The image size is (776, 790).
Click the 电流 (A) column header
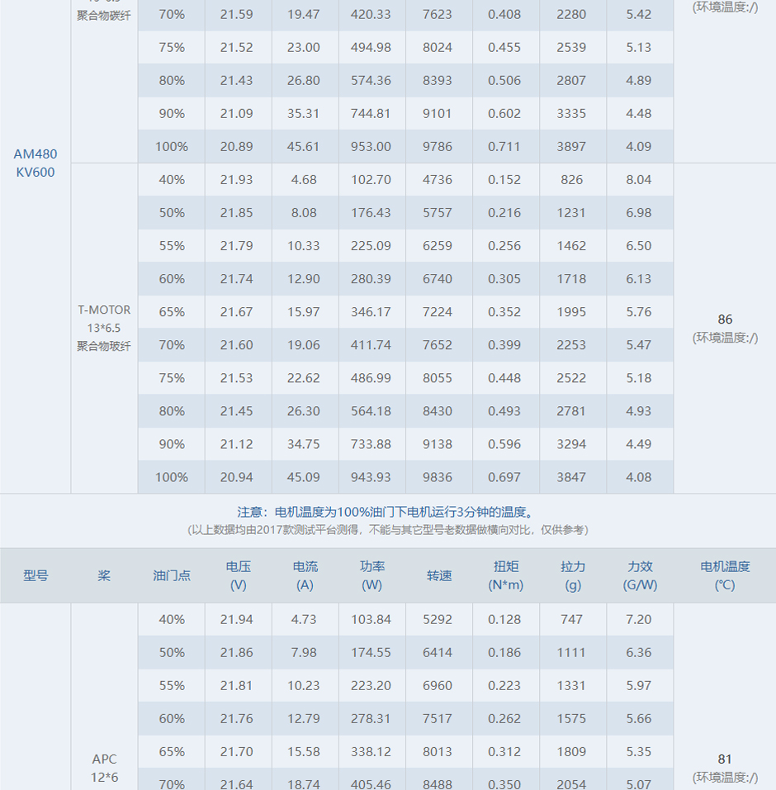[305, 575]
